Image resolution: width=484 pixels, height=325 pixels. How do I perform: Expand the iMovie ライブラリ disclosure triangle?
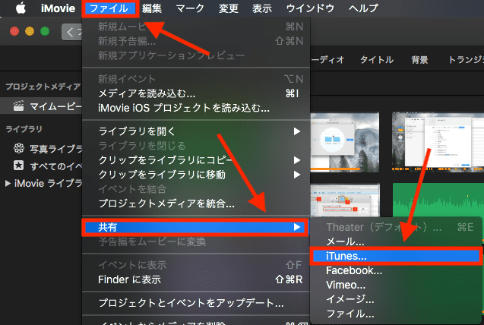tap(8, 184)
